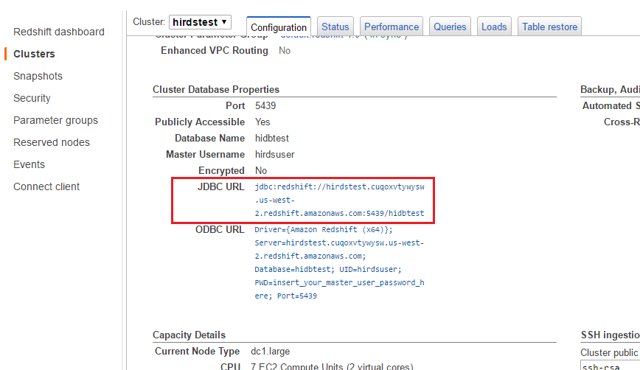
Task: Open the Table restore tab
Action: click(549, 27)
